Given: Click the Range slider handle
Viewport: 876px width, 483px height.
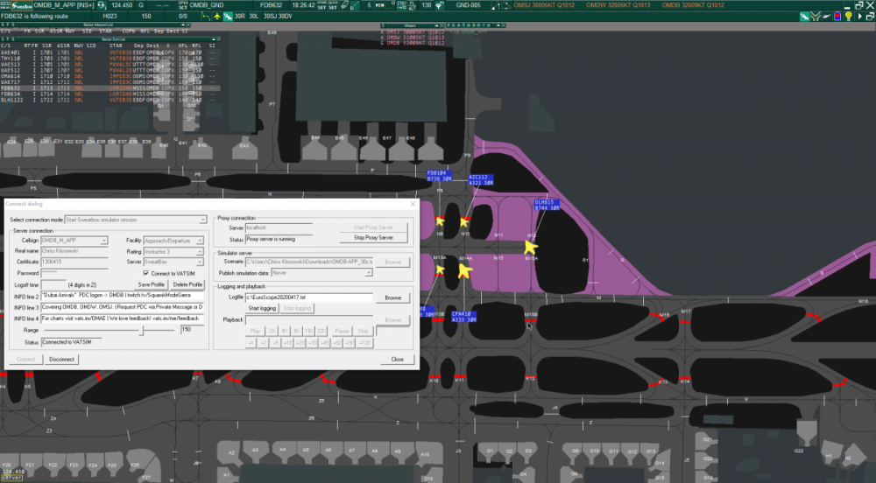Looking at the screenshot, I should point(142,330).
